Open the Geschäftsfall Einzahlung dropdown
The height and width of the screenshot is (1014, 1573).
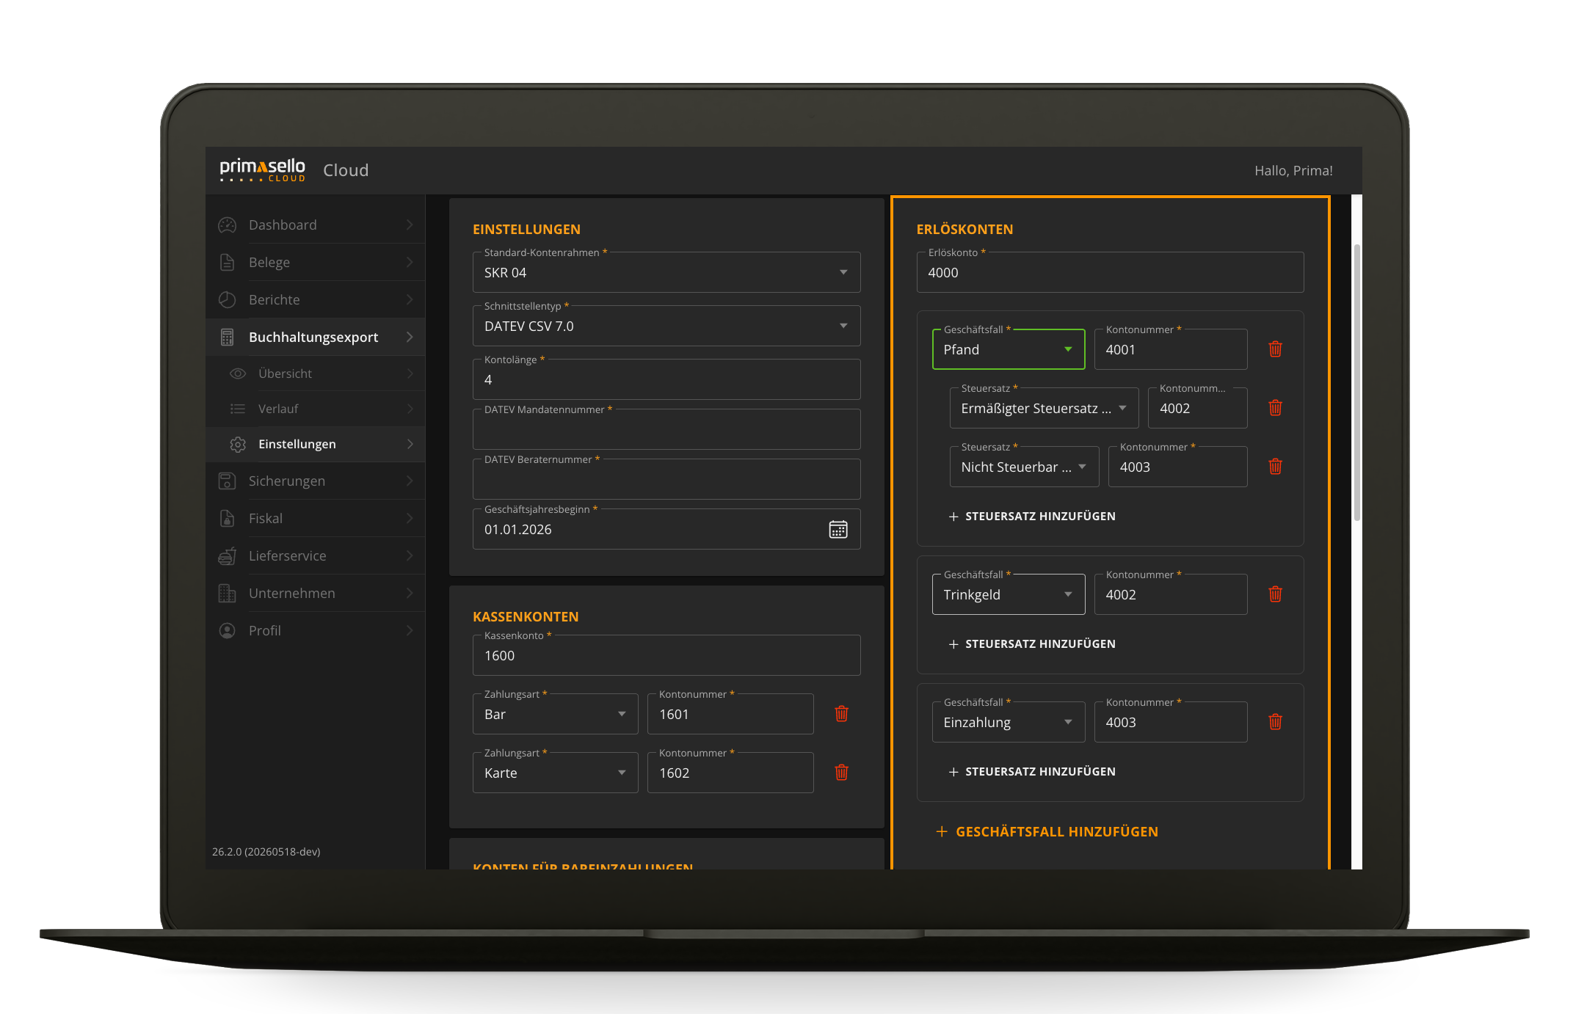tap(1009, 722)
